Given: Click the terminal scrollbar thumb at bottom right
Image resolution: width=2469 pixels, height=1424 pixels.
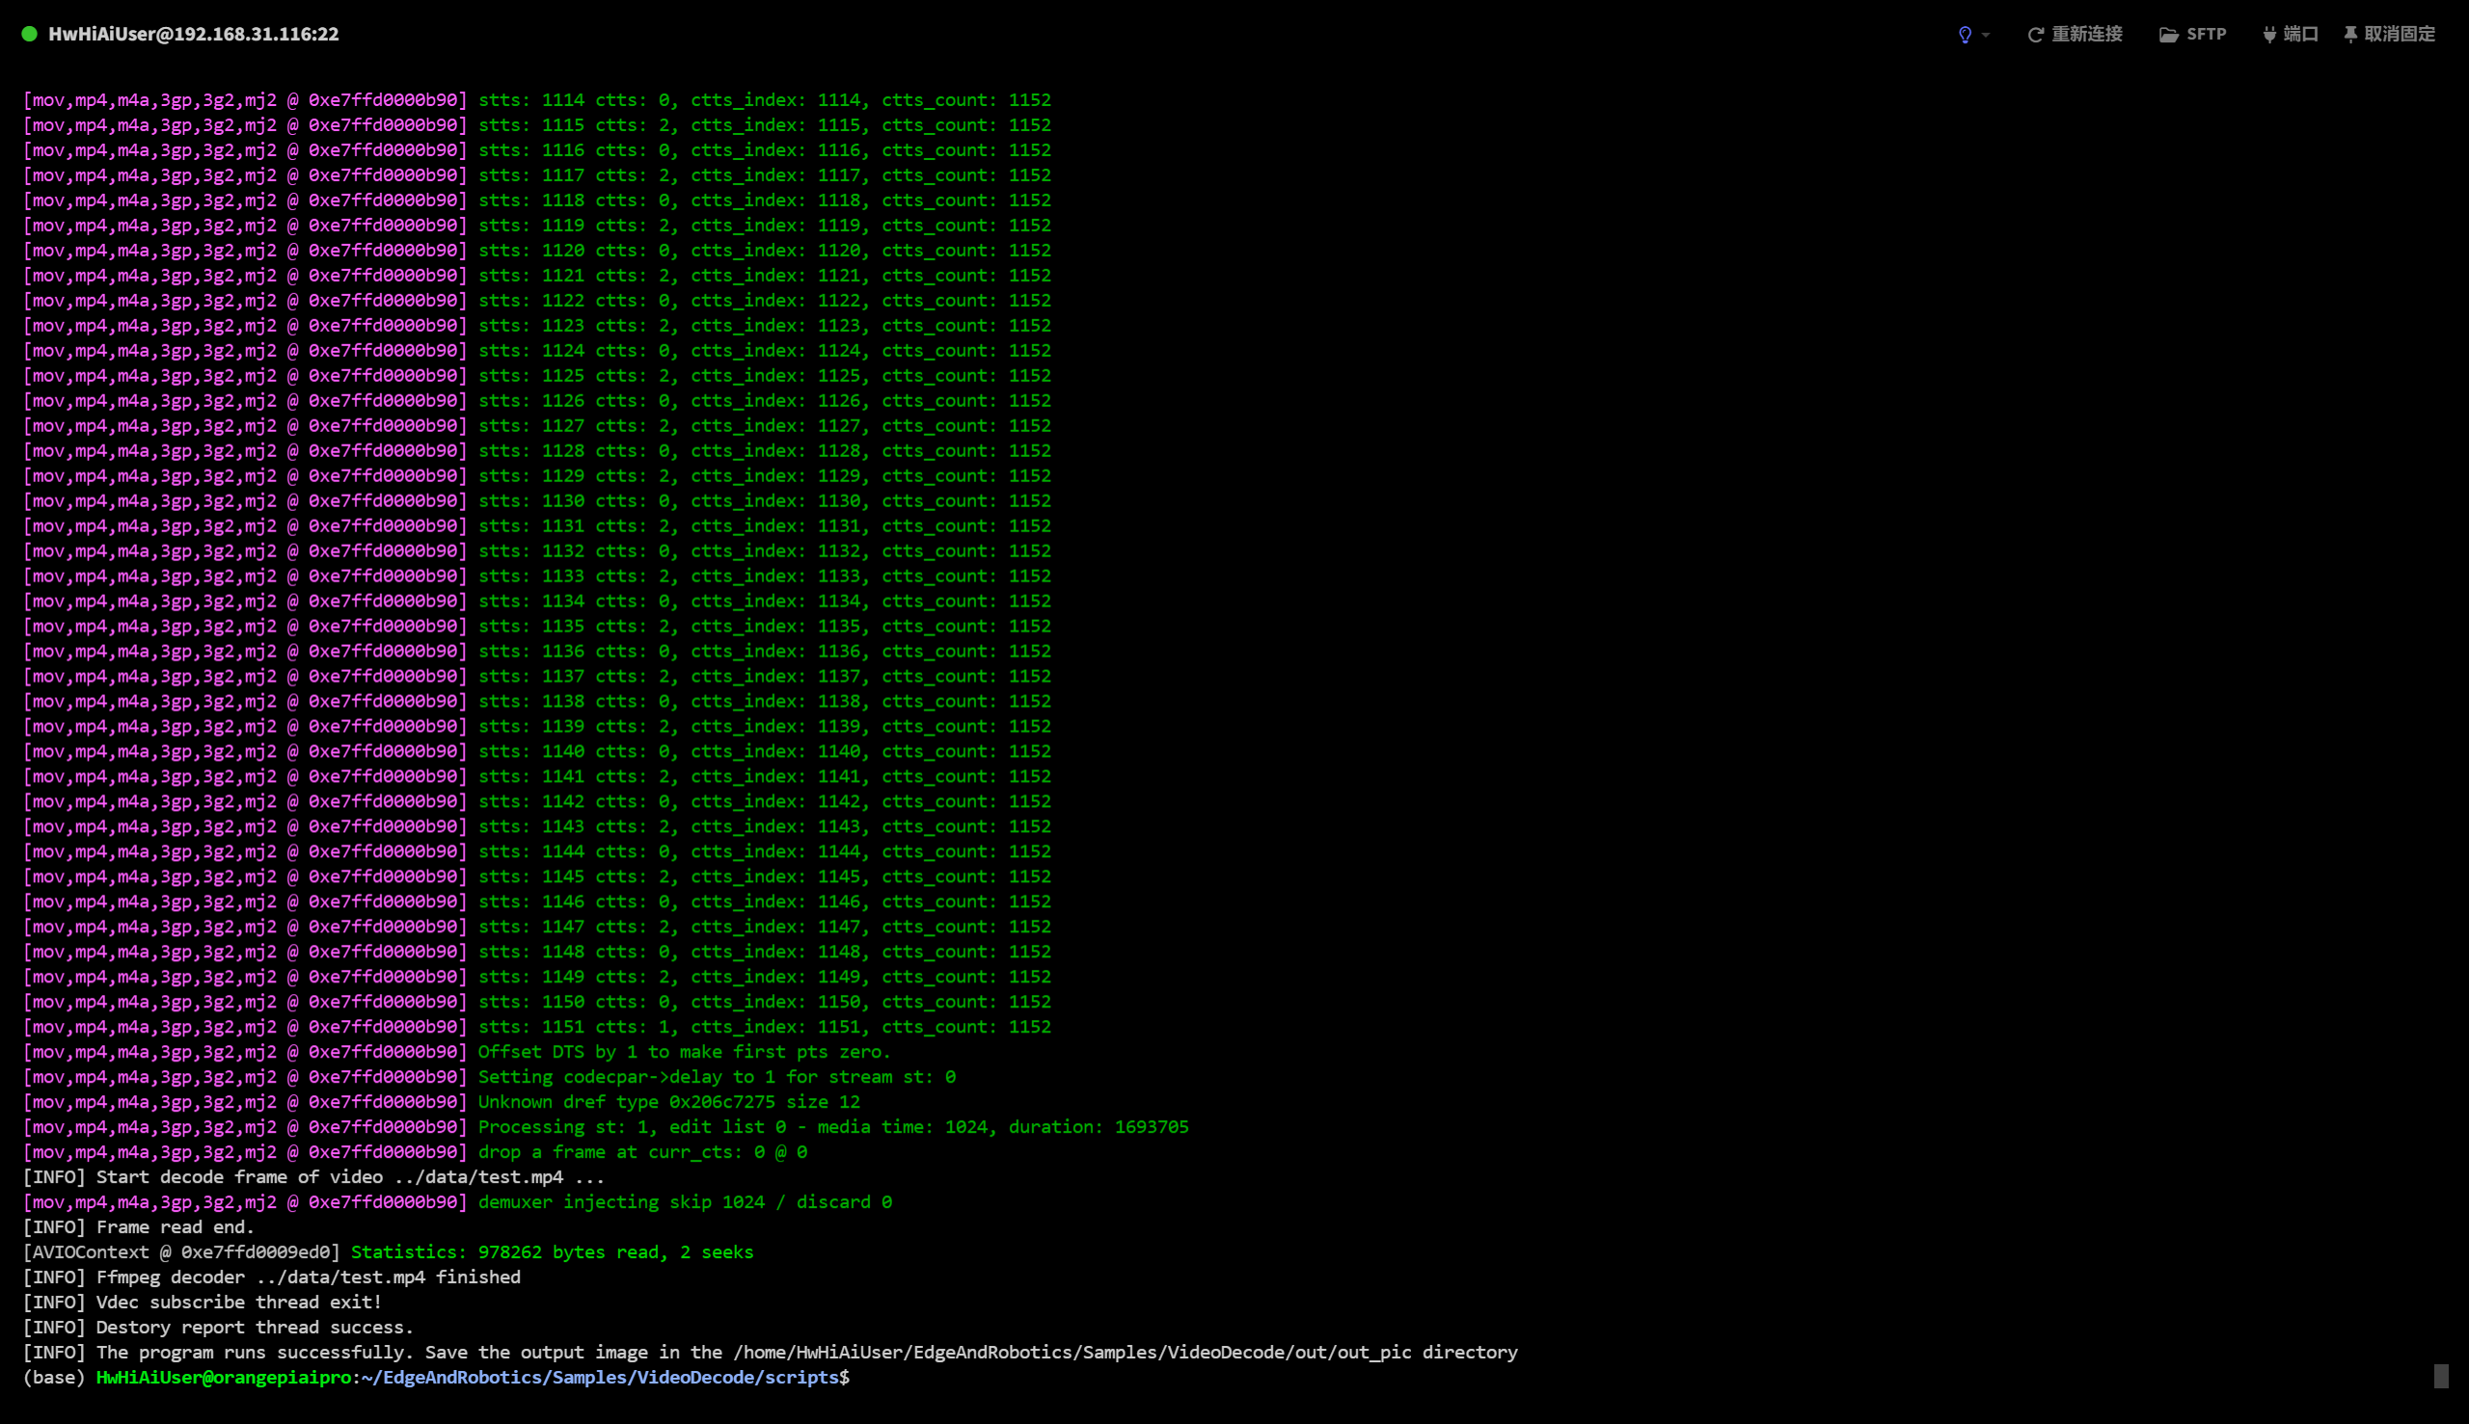Looking at the screenshot, I should pyautogui.click(x=2441, y=1376).
